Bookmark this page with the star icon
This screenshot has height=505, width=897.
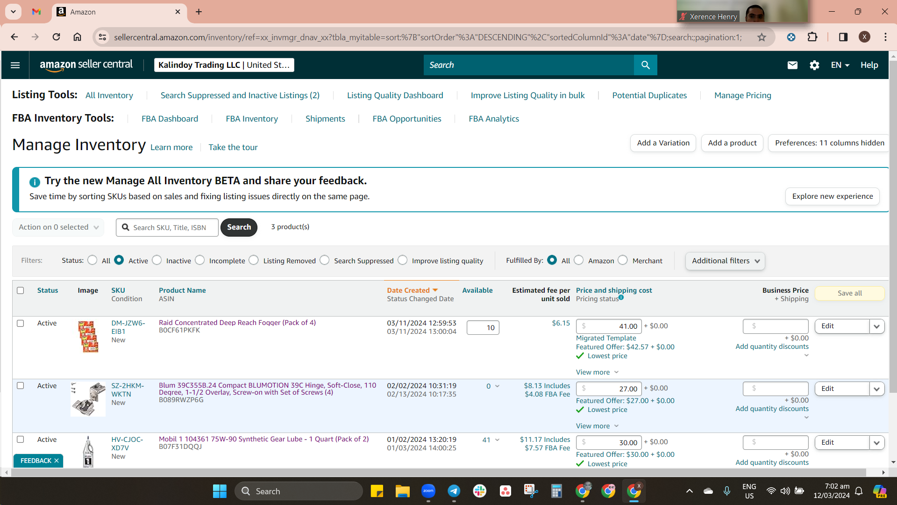pyautogui.click(x=762, y=37)
